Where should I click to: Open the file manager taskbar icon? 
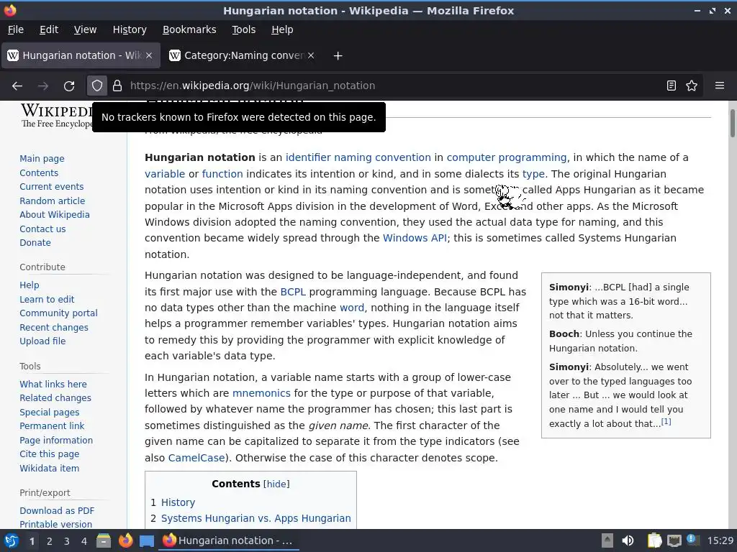104,540
